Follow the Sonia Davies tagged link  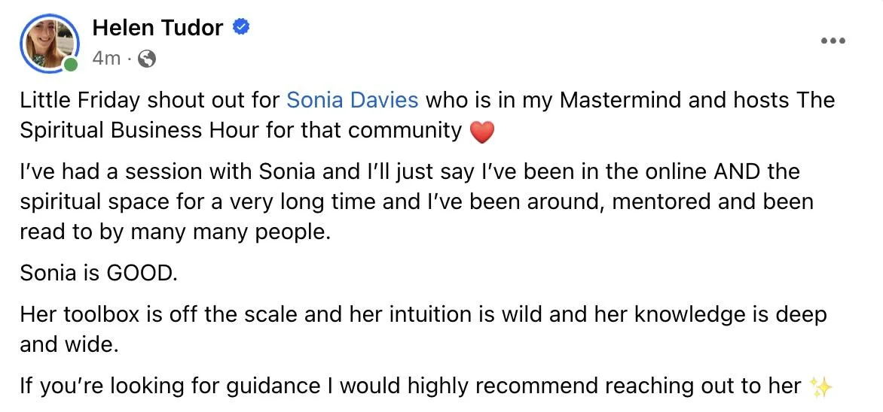click(x=353, y=100)
